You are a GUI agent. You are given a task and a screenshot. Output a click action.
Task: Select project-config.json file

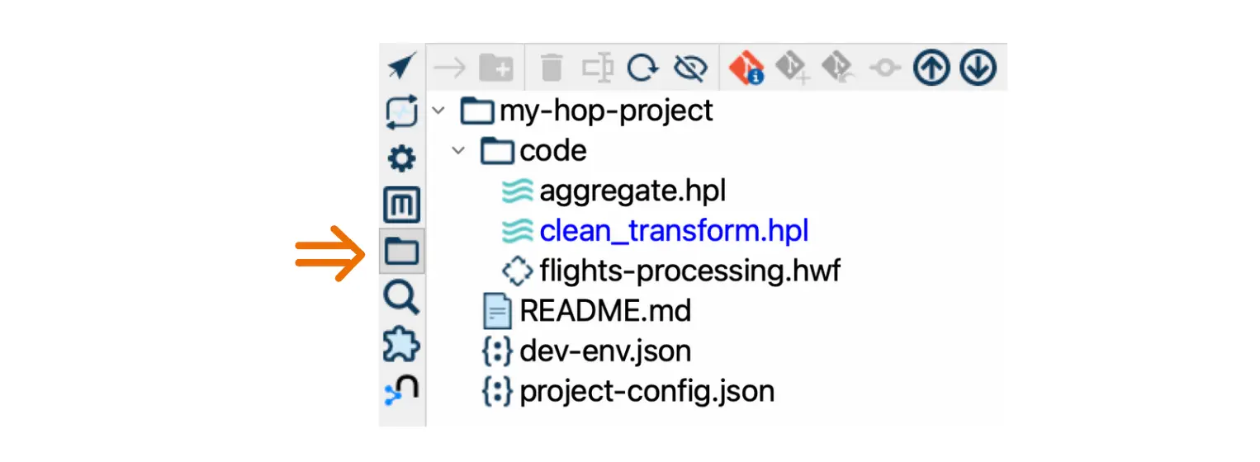pos(647,391)
